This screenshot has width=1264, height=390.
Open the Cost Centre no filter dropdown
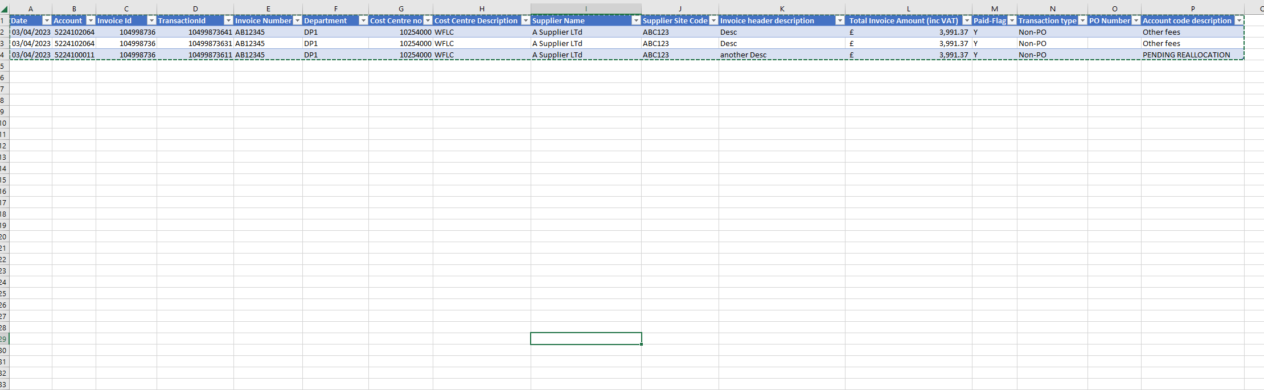[428, 20]
